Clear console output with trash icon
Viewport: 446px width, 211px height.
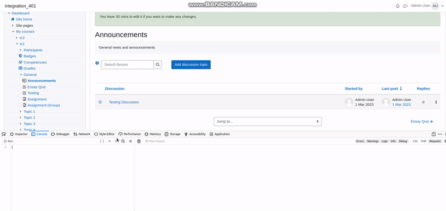139,141
